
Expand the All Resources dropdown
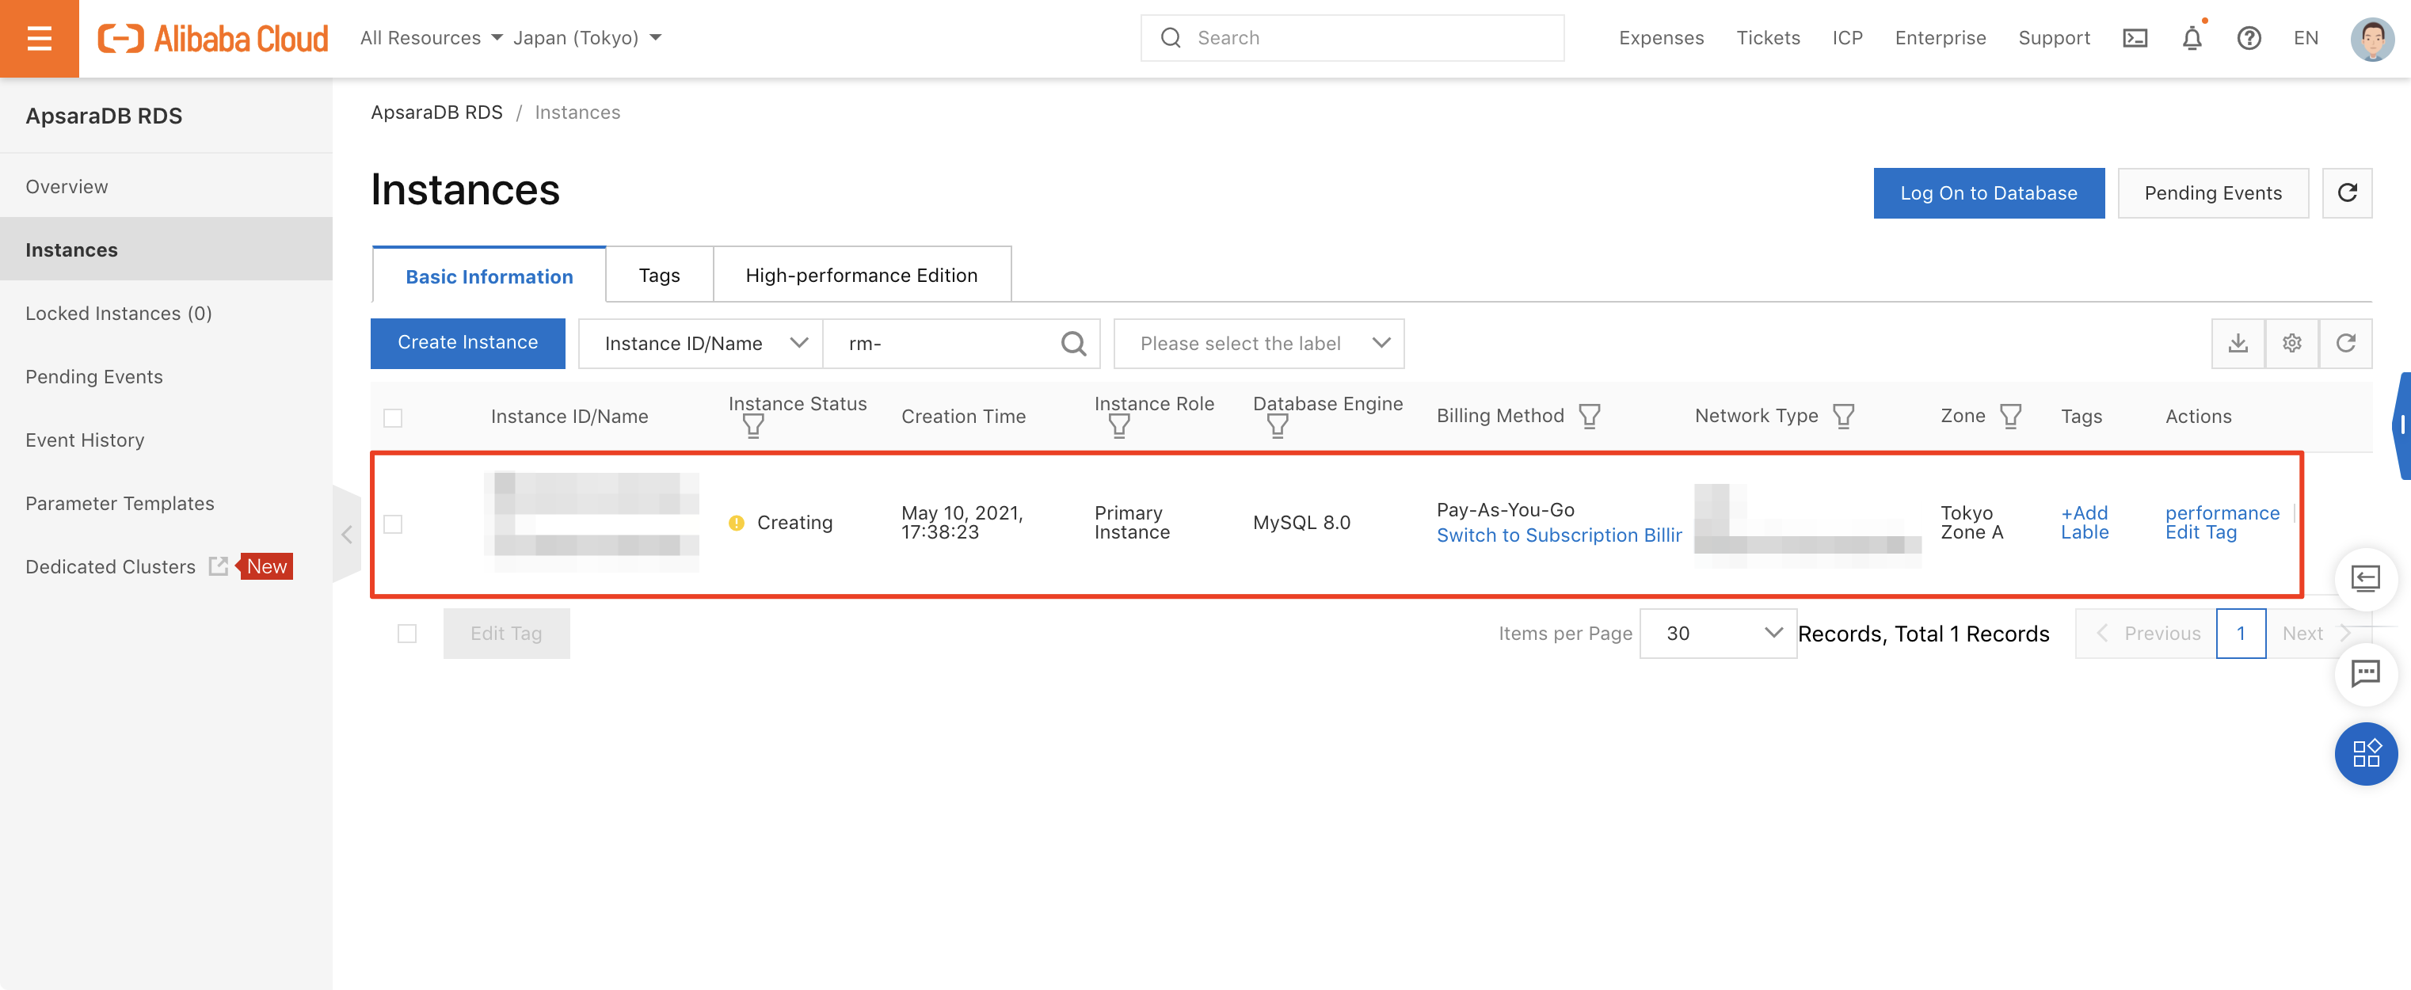click(432, 38)
